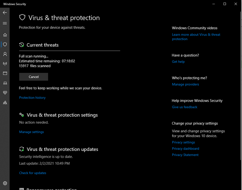Open Firewall & network protection icon

click(5, 64)
